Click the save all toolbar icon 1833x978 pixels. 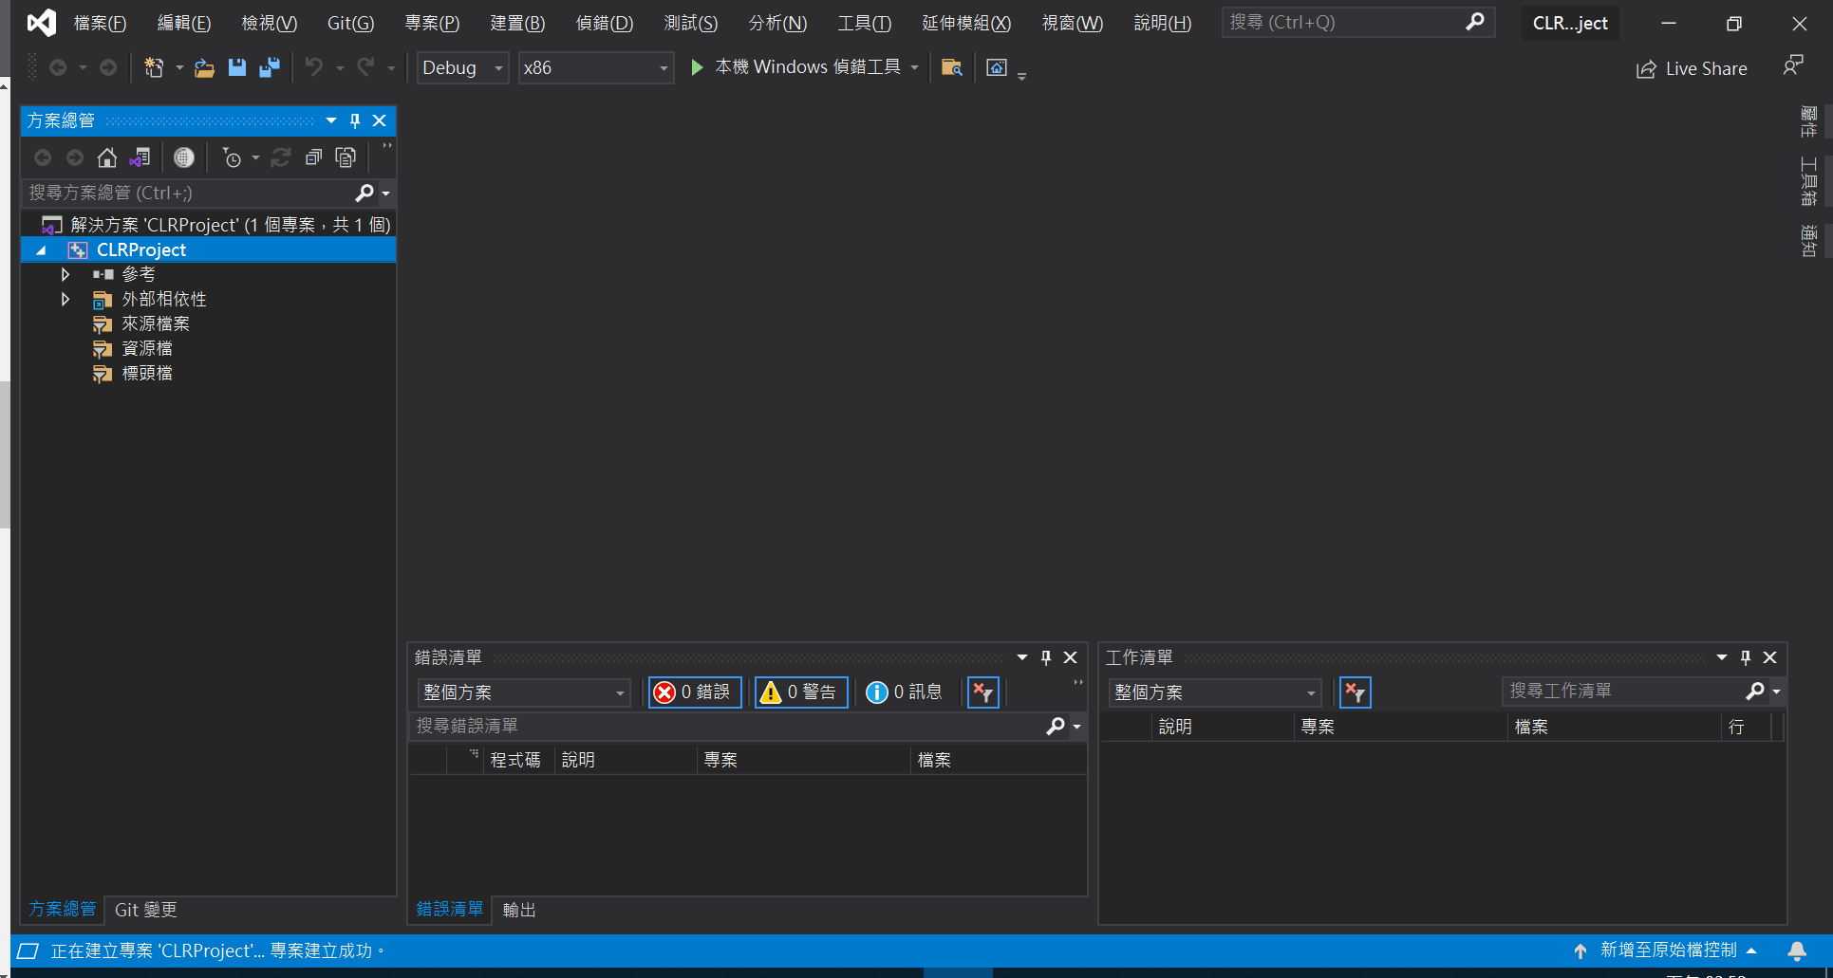pos(270,67)
